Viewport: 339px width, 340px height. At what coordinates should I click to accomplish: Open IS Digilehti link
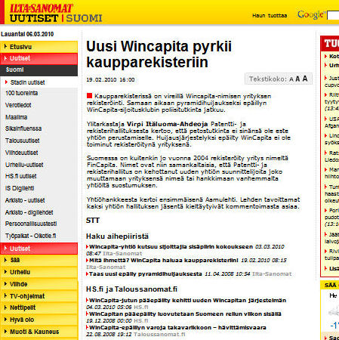click(20, 188)
